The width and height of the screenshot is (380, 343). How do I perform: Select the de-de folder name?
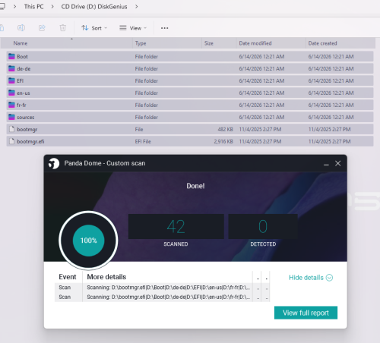point(24,68)
